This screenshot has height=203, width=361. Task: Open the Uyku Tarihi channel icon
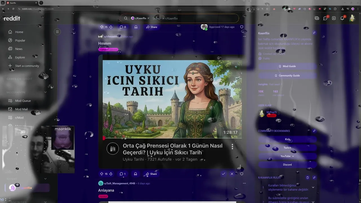click(x=113, y=149)
